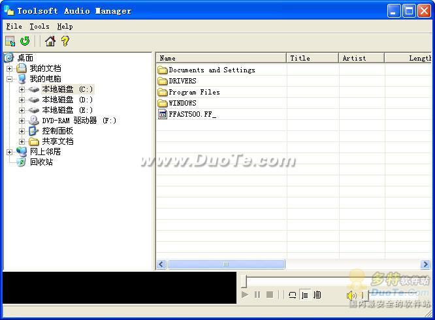Select 网上邻居 in the tree
Screen dimensions: 435x320
click(x=45, y=152)
